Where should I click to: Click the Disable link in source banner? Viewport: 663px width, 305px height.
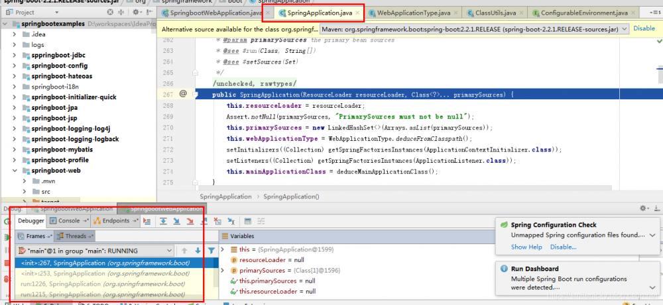(643, 29)
